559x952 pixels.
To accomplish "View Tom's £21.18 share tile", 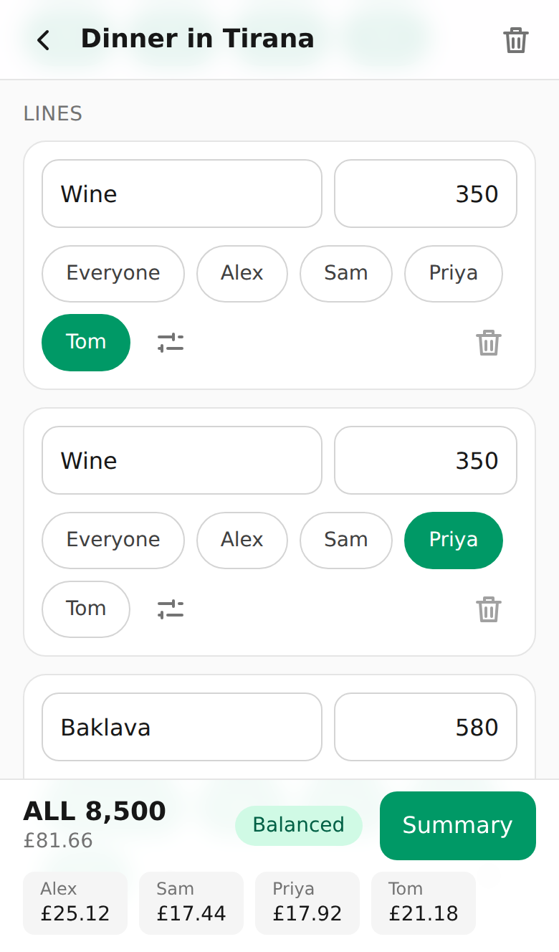I will click(424, 903).
